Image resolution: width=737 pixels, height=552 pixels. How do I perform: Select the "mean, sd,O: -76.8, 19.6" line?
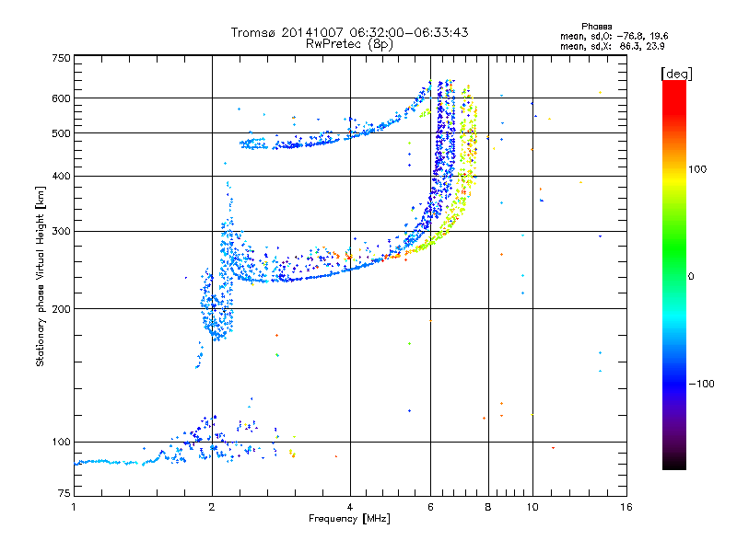point(614,36)
